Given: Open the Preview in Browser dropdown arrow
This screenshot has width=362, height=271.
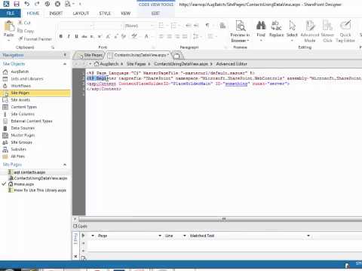Looking at the screenshot, I should [248, 41].
